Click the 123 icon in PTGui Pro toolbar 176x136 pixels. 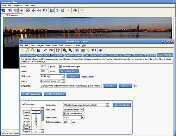(x=94, y=50)
